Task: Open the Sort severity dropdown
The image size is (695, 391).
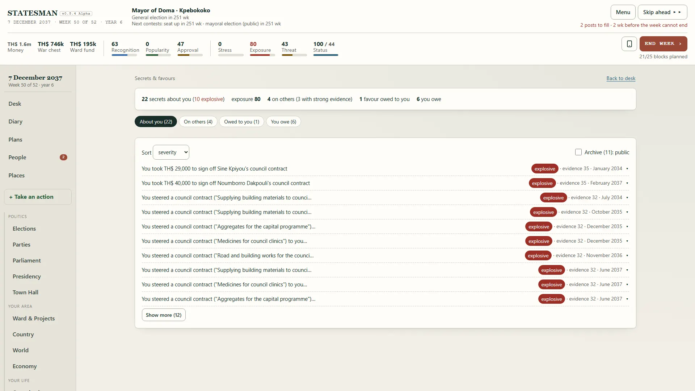Action: coord(171,152)
